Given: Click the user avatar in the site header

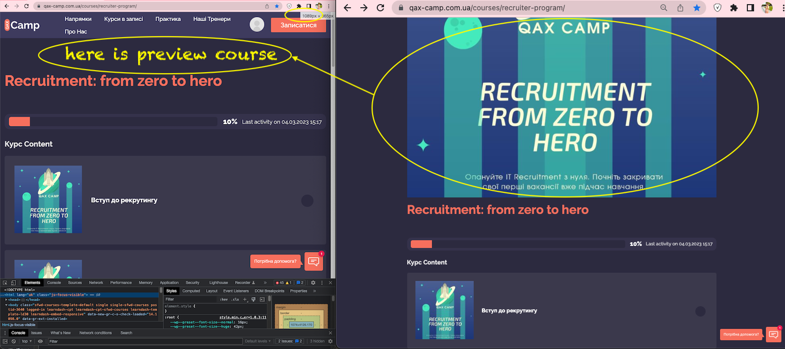Looking at the screenshot, I should (x=257, y=24).
